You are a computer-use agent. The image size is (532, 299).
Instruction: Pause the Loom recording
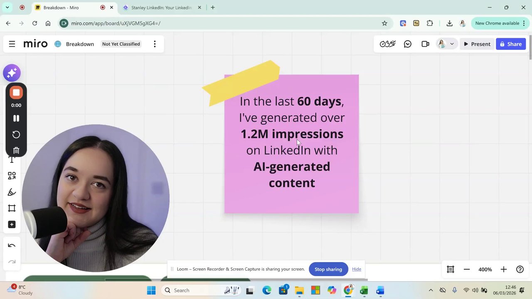(16, 118)
